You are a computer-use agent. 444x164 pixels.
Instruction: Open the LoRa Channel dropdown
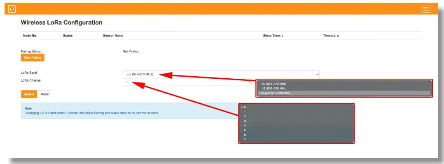[x=187, y=82]
